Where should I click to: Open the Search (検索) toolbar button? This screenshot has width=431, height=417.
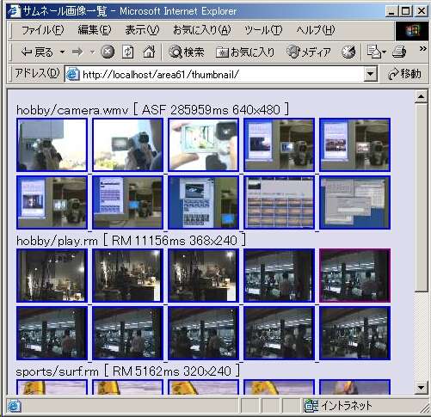(187, 52)
